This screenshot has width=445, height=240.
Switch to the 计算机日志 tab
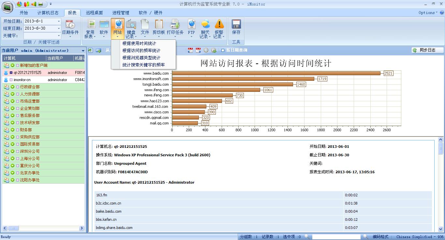click(48, 13)
